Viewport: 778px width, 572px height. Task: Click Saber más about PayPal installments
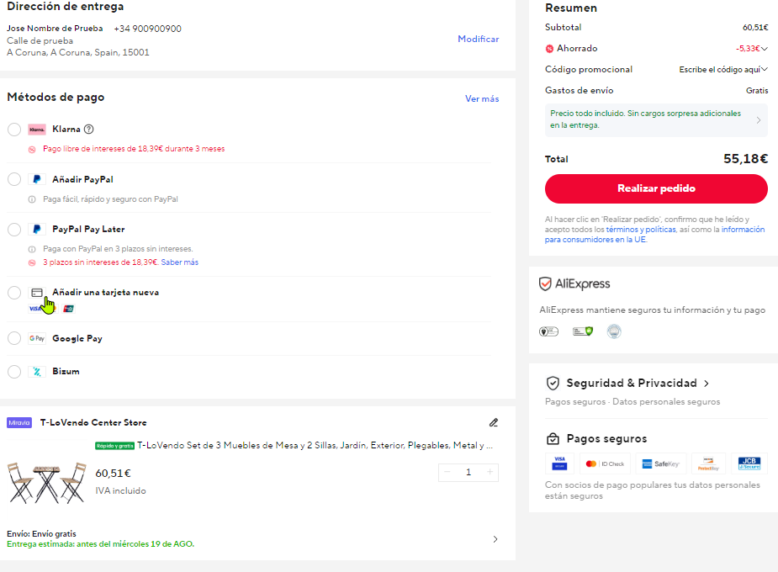[x=180, y=262]
